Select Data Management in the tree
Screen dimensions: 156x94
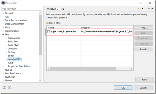[15, 24]
